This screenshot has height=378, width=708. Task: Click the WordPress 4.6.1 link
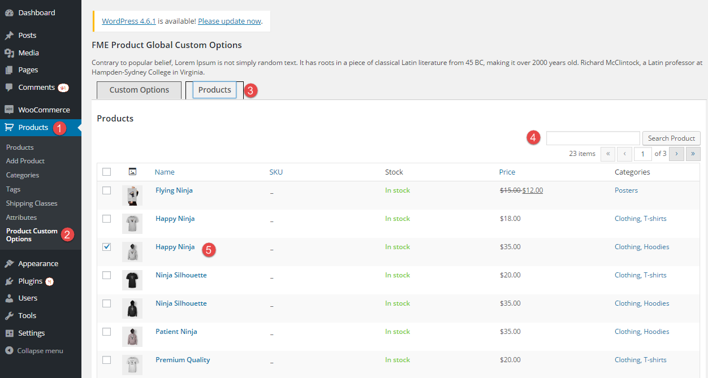coord(129,21)
